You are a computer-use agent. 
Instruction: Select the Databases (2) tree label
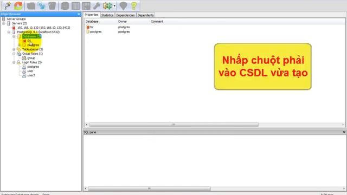click(x=31, y=36)
